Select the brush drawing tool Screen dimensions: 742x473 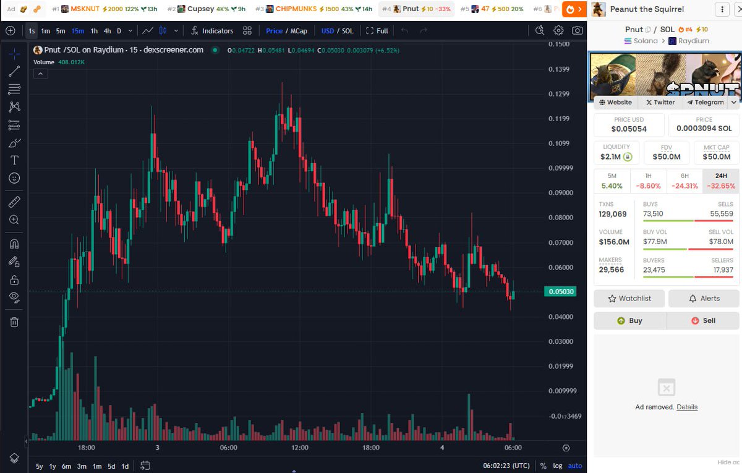point(14,143)
